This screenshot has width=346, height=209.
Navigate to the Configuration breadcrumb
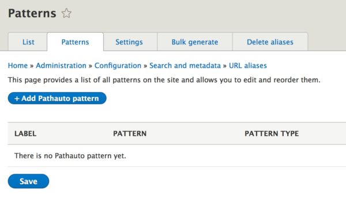[118, 66]
